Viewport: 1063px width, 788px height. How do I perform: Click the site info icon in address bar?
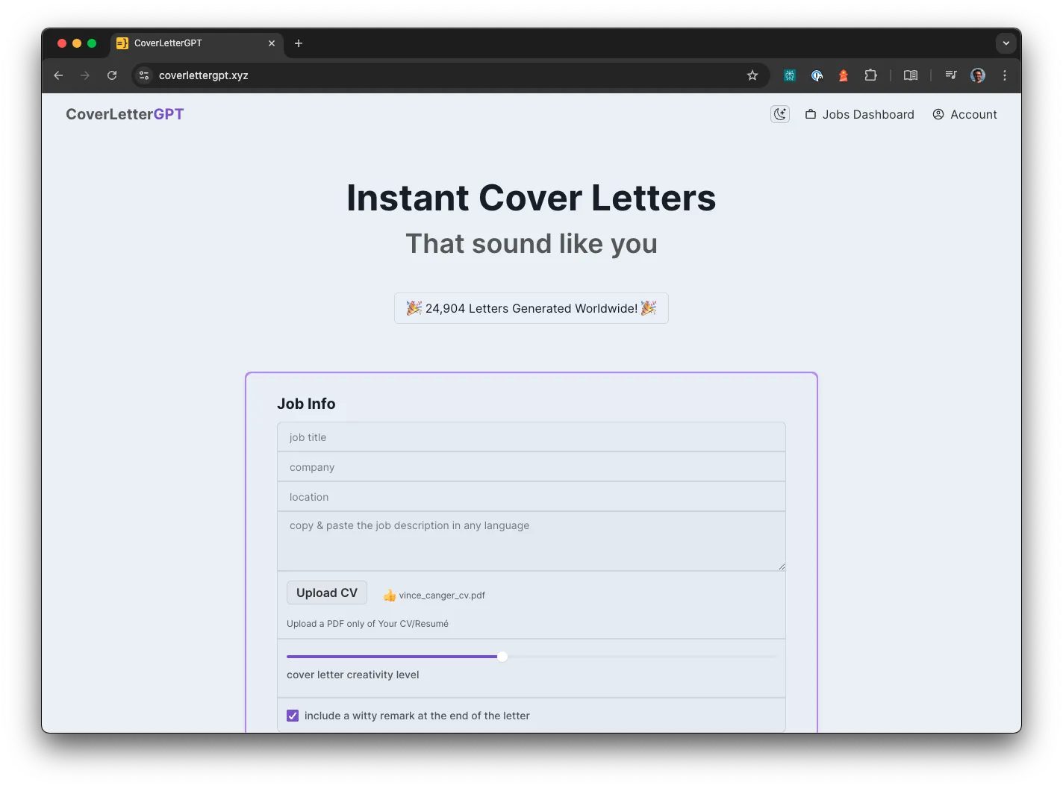(x=143, y=75)
